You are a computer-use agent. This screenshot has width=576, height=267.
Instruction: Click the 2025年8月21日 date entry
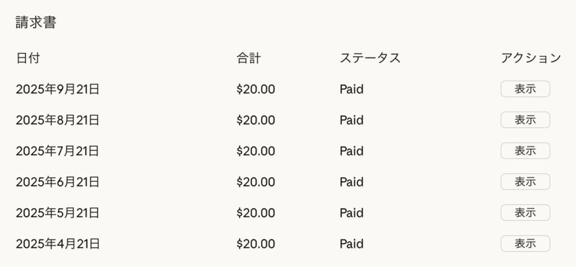(57, 120)
